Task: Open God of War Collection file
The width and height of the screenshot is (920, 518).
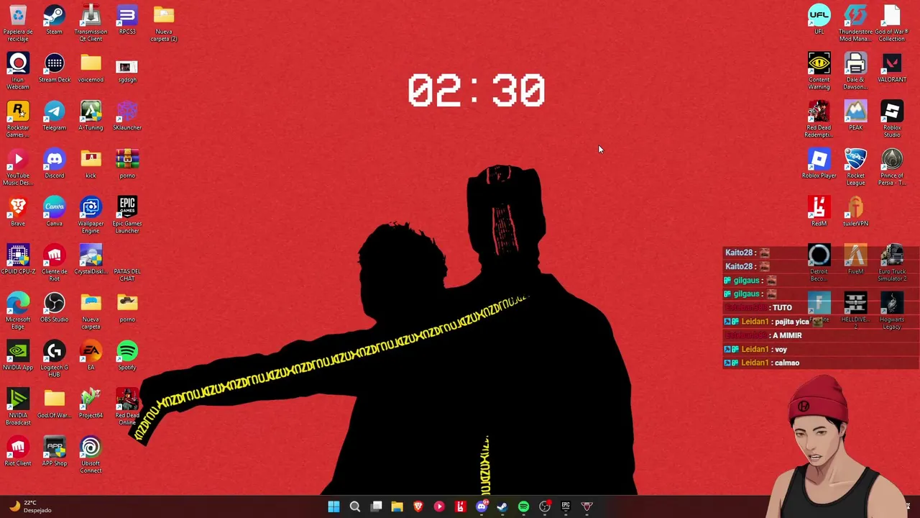Action: [x=892, y=23]
